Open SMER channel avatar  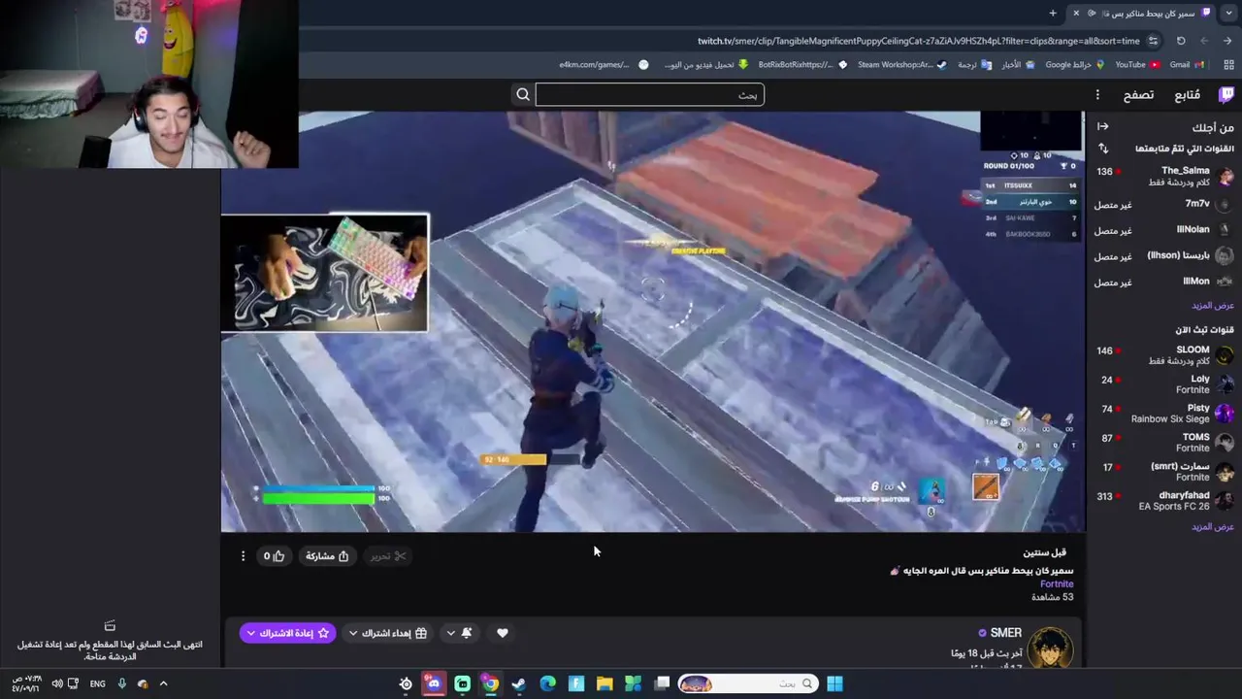point(1051,648)
